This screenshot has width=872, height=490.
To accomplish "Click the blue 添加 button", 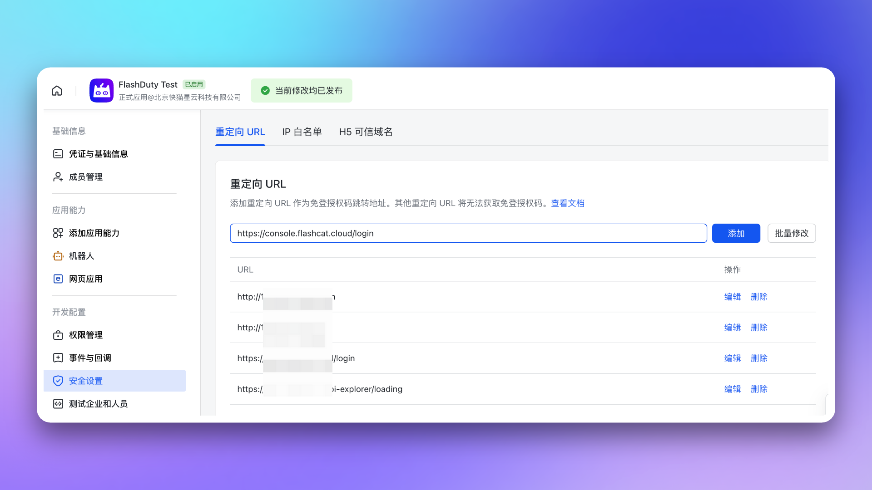I will 736,233.
